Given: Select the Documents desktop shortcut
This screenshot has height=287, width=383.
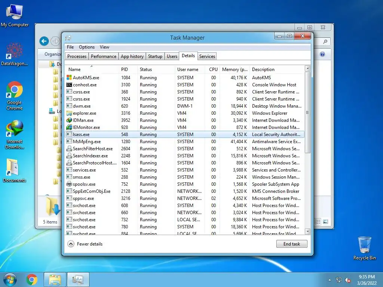Looking at the screenshot, I should (15, 170).
